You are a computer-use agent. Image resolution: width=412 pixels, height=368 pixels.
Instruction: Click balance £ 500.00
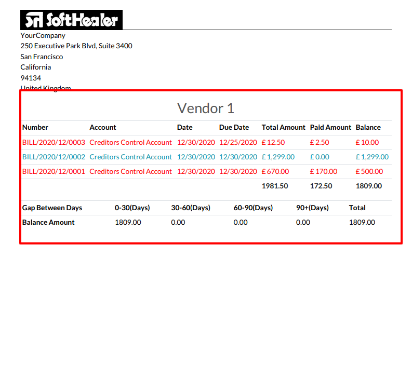(369, 171)
